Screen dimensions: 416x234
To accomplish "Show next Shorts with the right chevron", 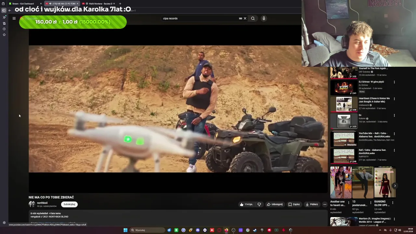I will [395, 186].
